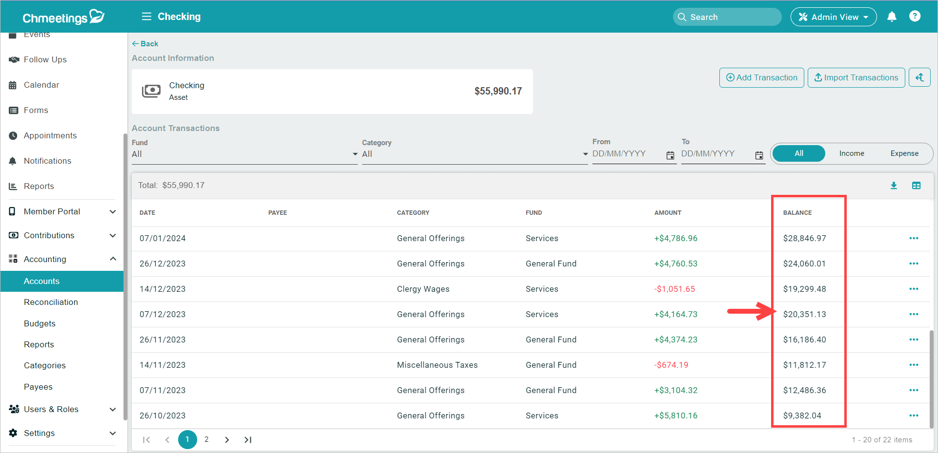This screenshot has height=453, width=938.
Task: Click the sidebar vertical scrollbar
Action: (x=125, y=276)
